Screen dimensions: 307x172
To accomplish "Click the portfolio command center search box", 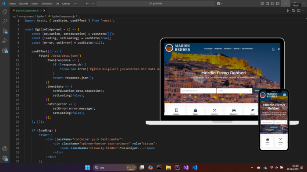I will pyautogui.click(x=155, y=3).
